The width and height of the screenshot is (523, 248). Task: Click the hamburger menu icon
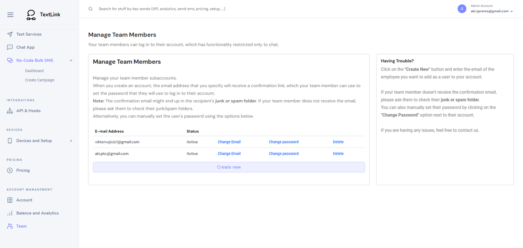click(10, 15)
